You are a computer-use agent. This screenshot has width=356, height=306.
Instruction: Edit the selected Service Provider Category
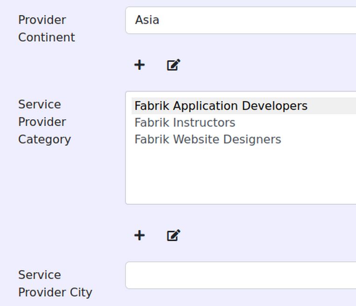tap(173, 235)
